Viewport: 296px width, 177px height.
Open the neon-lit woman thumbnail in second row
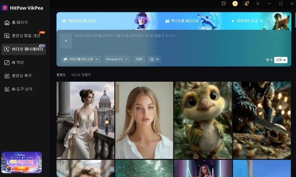(203, 168)
